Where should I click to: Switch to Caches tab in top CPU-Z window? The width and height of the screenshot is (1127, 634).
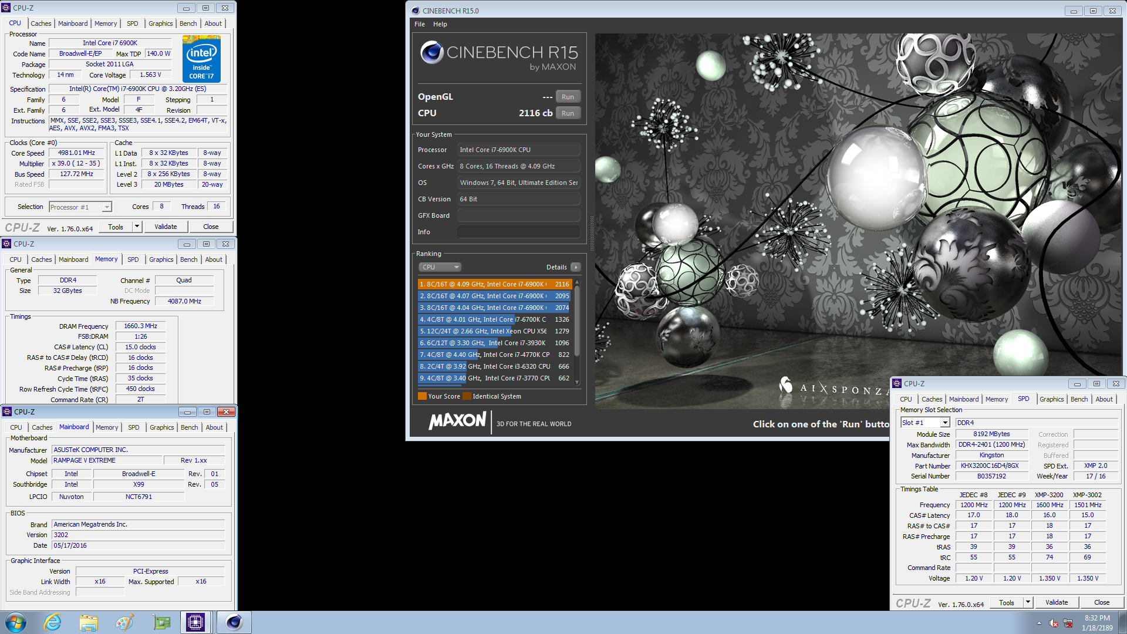(41, 23)
